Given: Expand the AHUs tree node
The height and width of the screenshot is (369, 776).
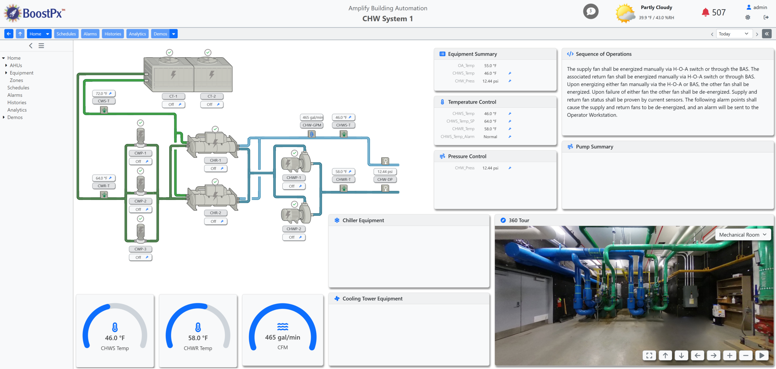Looking at the screenshot, I should tap(6, 65).
